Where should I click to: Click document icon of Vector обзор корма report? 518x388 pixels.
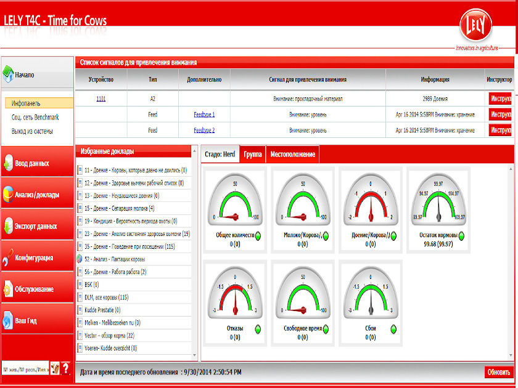(x=80, y=335)
